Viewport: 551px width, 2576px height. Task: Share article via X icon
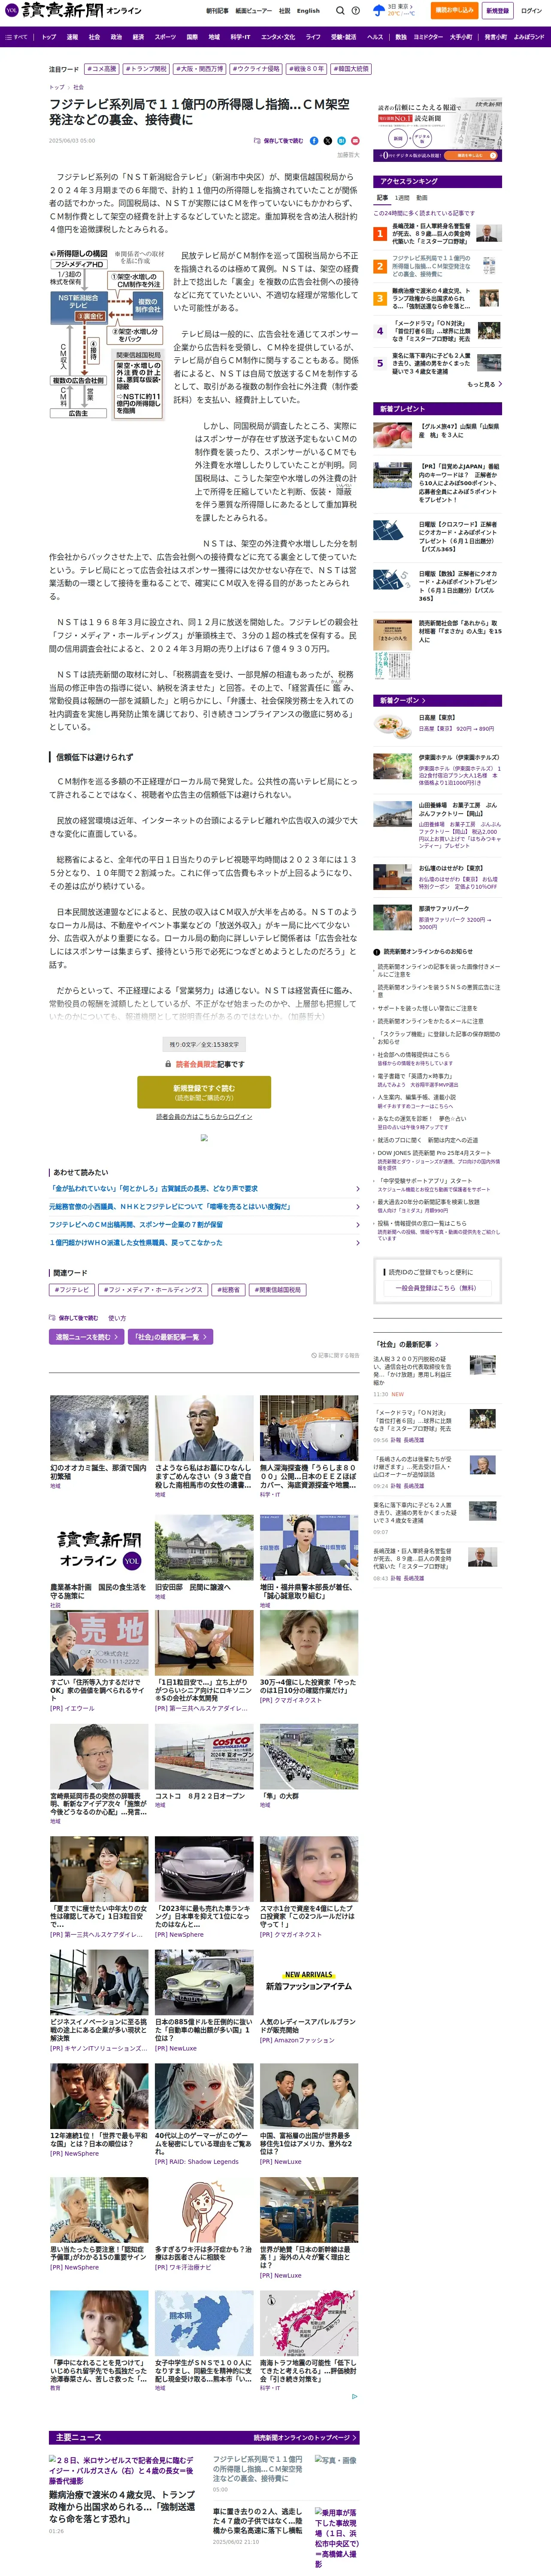click(x=328, y=141)
